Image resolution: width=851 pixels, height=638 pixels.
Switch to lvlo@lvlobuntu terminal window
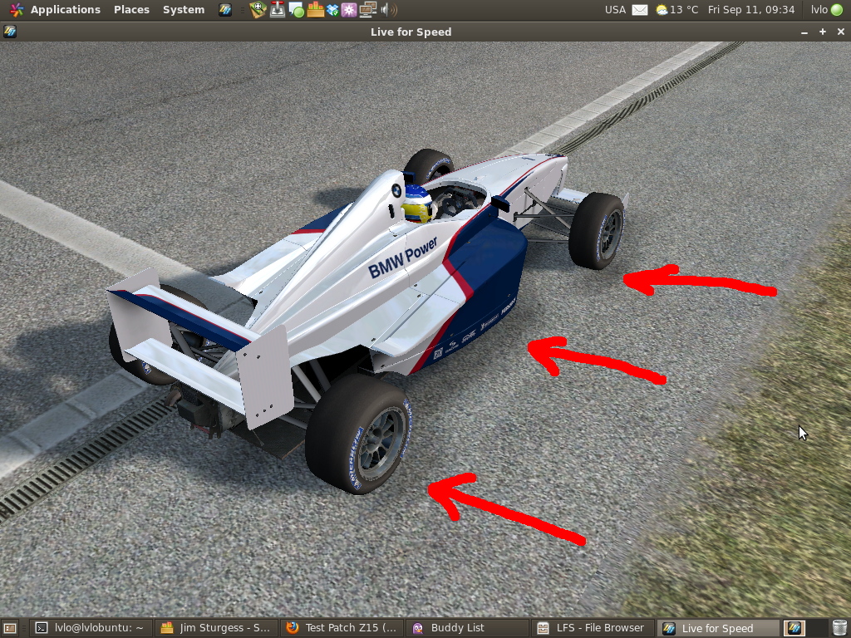91,628
